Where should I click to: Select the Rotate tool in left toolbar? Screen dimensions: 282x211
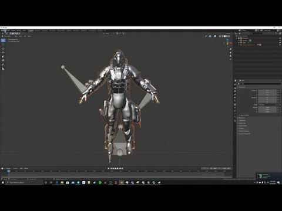pos(3,52)
